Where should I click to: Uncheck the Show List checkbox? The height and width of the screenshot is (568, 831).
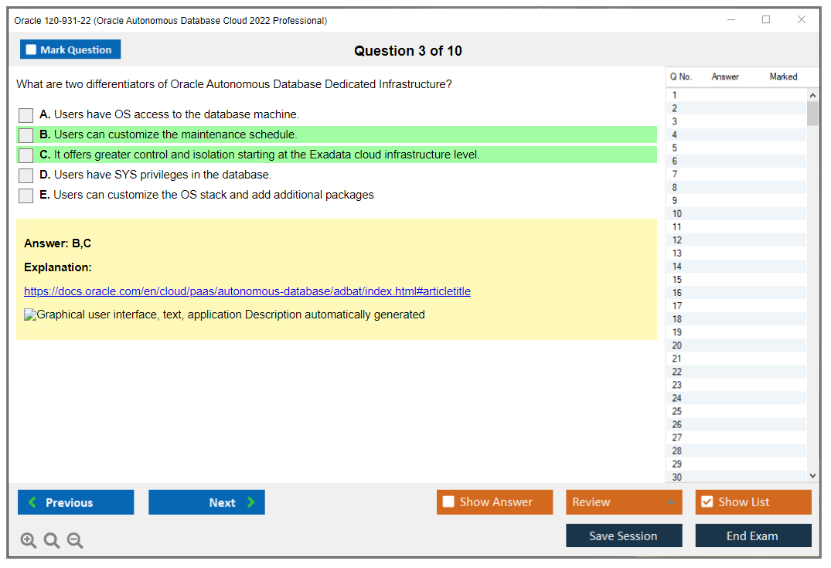coord(707,502)
